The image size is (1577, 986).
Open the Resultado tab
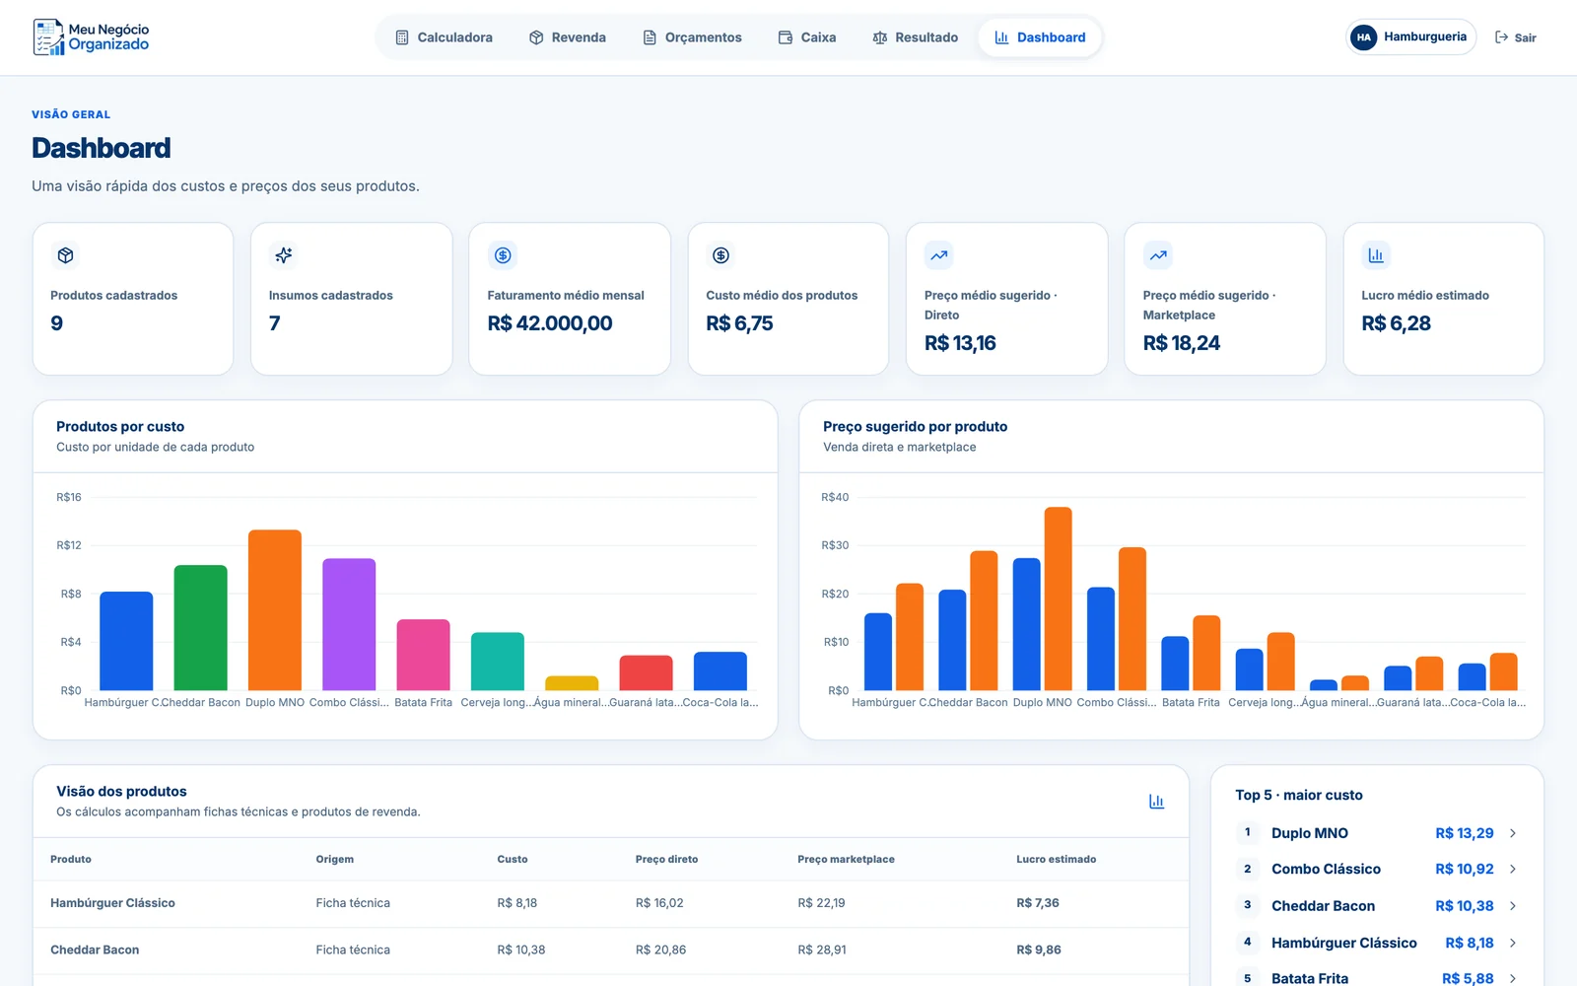[x=916, y=37]
